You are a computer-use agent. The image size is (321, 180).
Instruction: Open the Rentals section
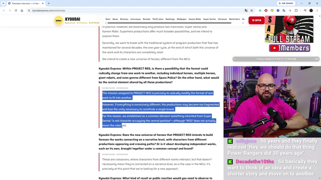click(x=146, y=19)
